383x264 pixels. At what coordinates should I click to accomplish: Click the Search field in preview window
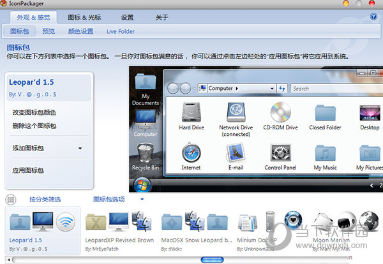click(336, 89)
